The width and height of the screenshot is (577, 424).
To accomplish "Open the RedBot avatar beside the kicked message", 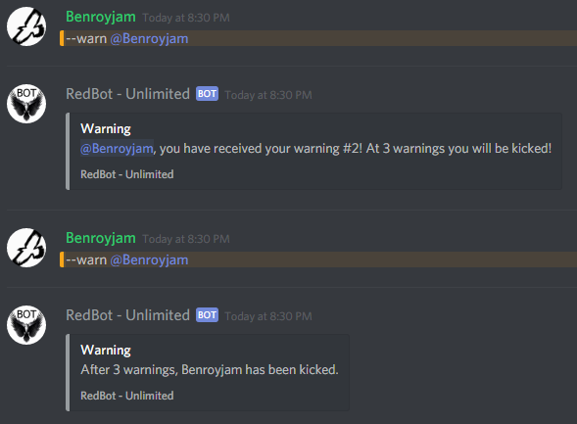I will tap(26, 325).
